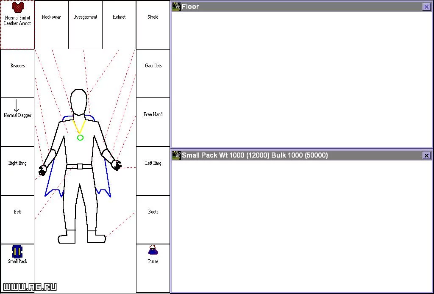Pick up the Normal Dagger icon
The width and height of the screenshot is (434, 294).
(17, 105)
